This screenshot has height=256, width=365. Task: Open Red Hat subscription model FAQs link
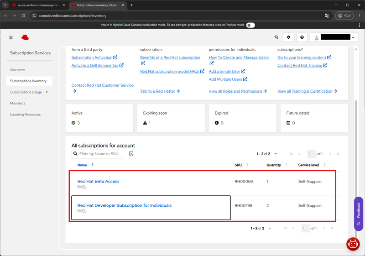172,71
